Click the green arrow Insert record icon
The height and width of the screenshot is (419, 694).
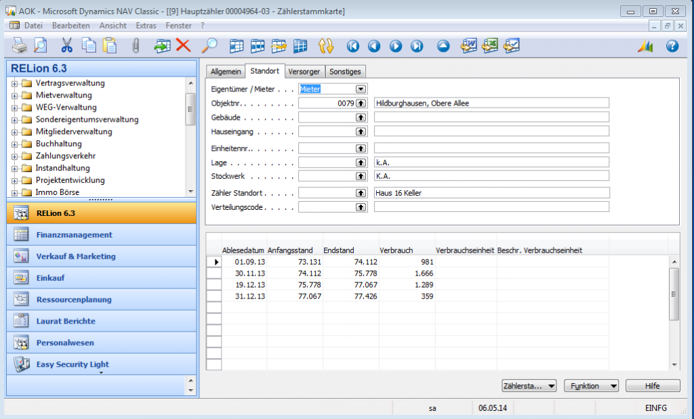coord(162,45)
